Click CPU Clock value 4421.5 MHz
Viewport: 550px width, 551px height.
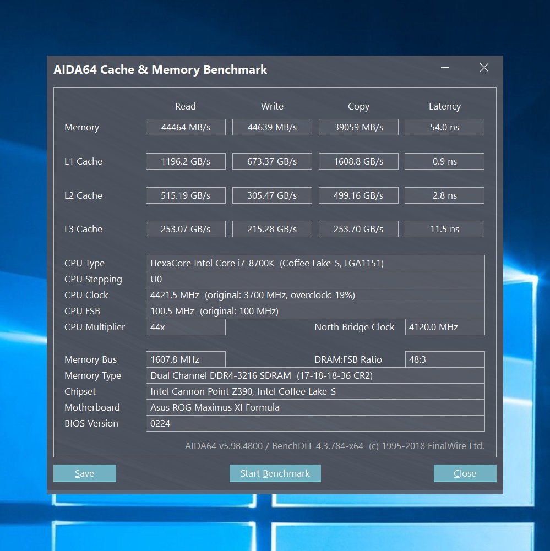(x=315, y=295)
